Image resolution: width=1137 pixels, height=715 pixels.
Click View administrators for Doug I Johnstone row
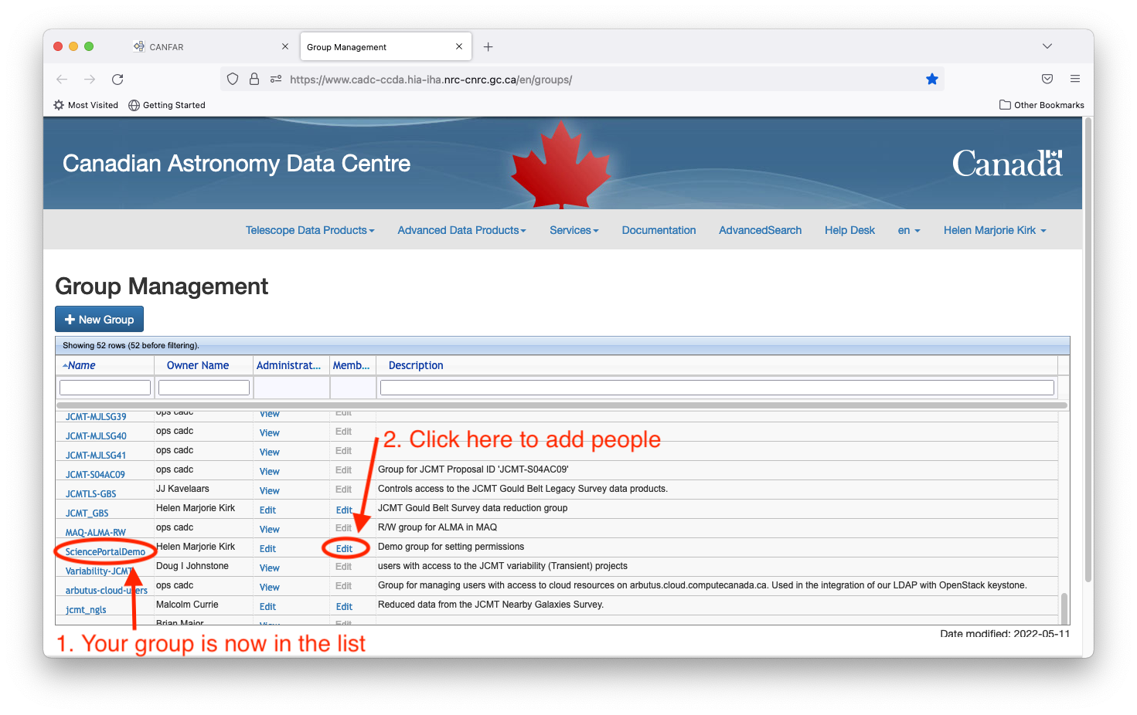coord(269,568)
